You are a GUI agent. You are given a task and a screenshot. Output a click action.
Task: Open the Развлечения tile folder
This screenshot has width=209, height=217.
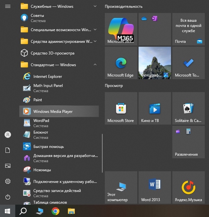coord(189,142)
